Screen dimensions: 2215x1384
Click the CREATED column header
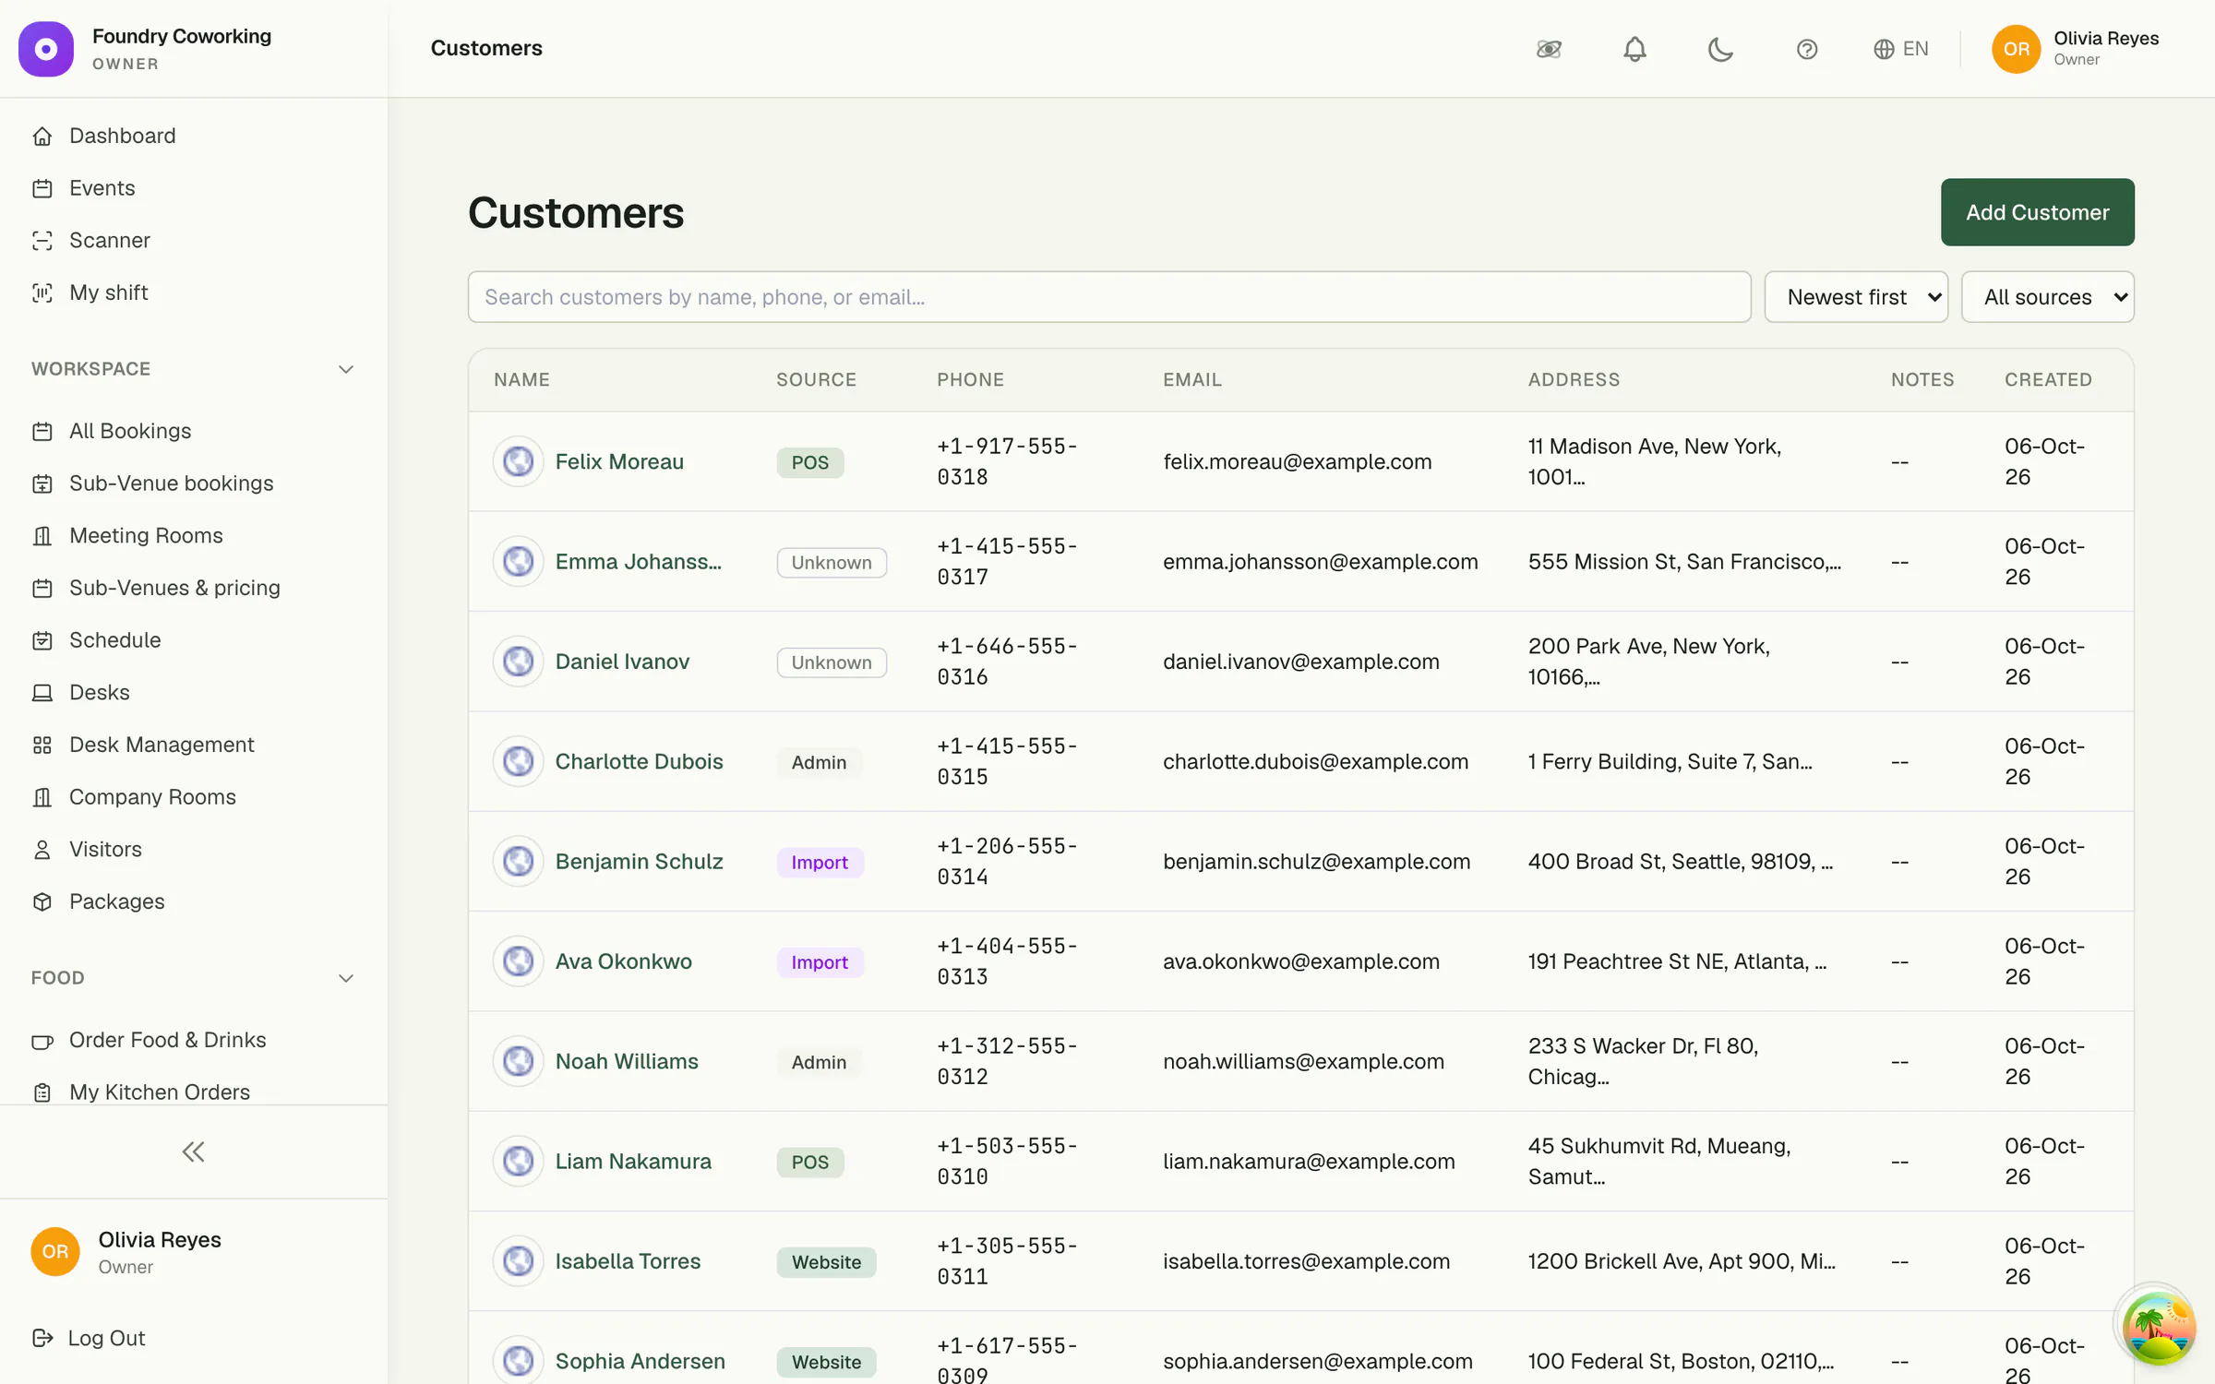click(x=2048, y=379)
